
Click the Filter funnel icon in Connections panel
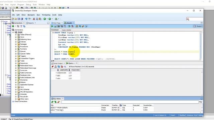pos(21,26)
